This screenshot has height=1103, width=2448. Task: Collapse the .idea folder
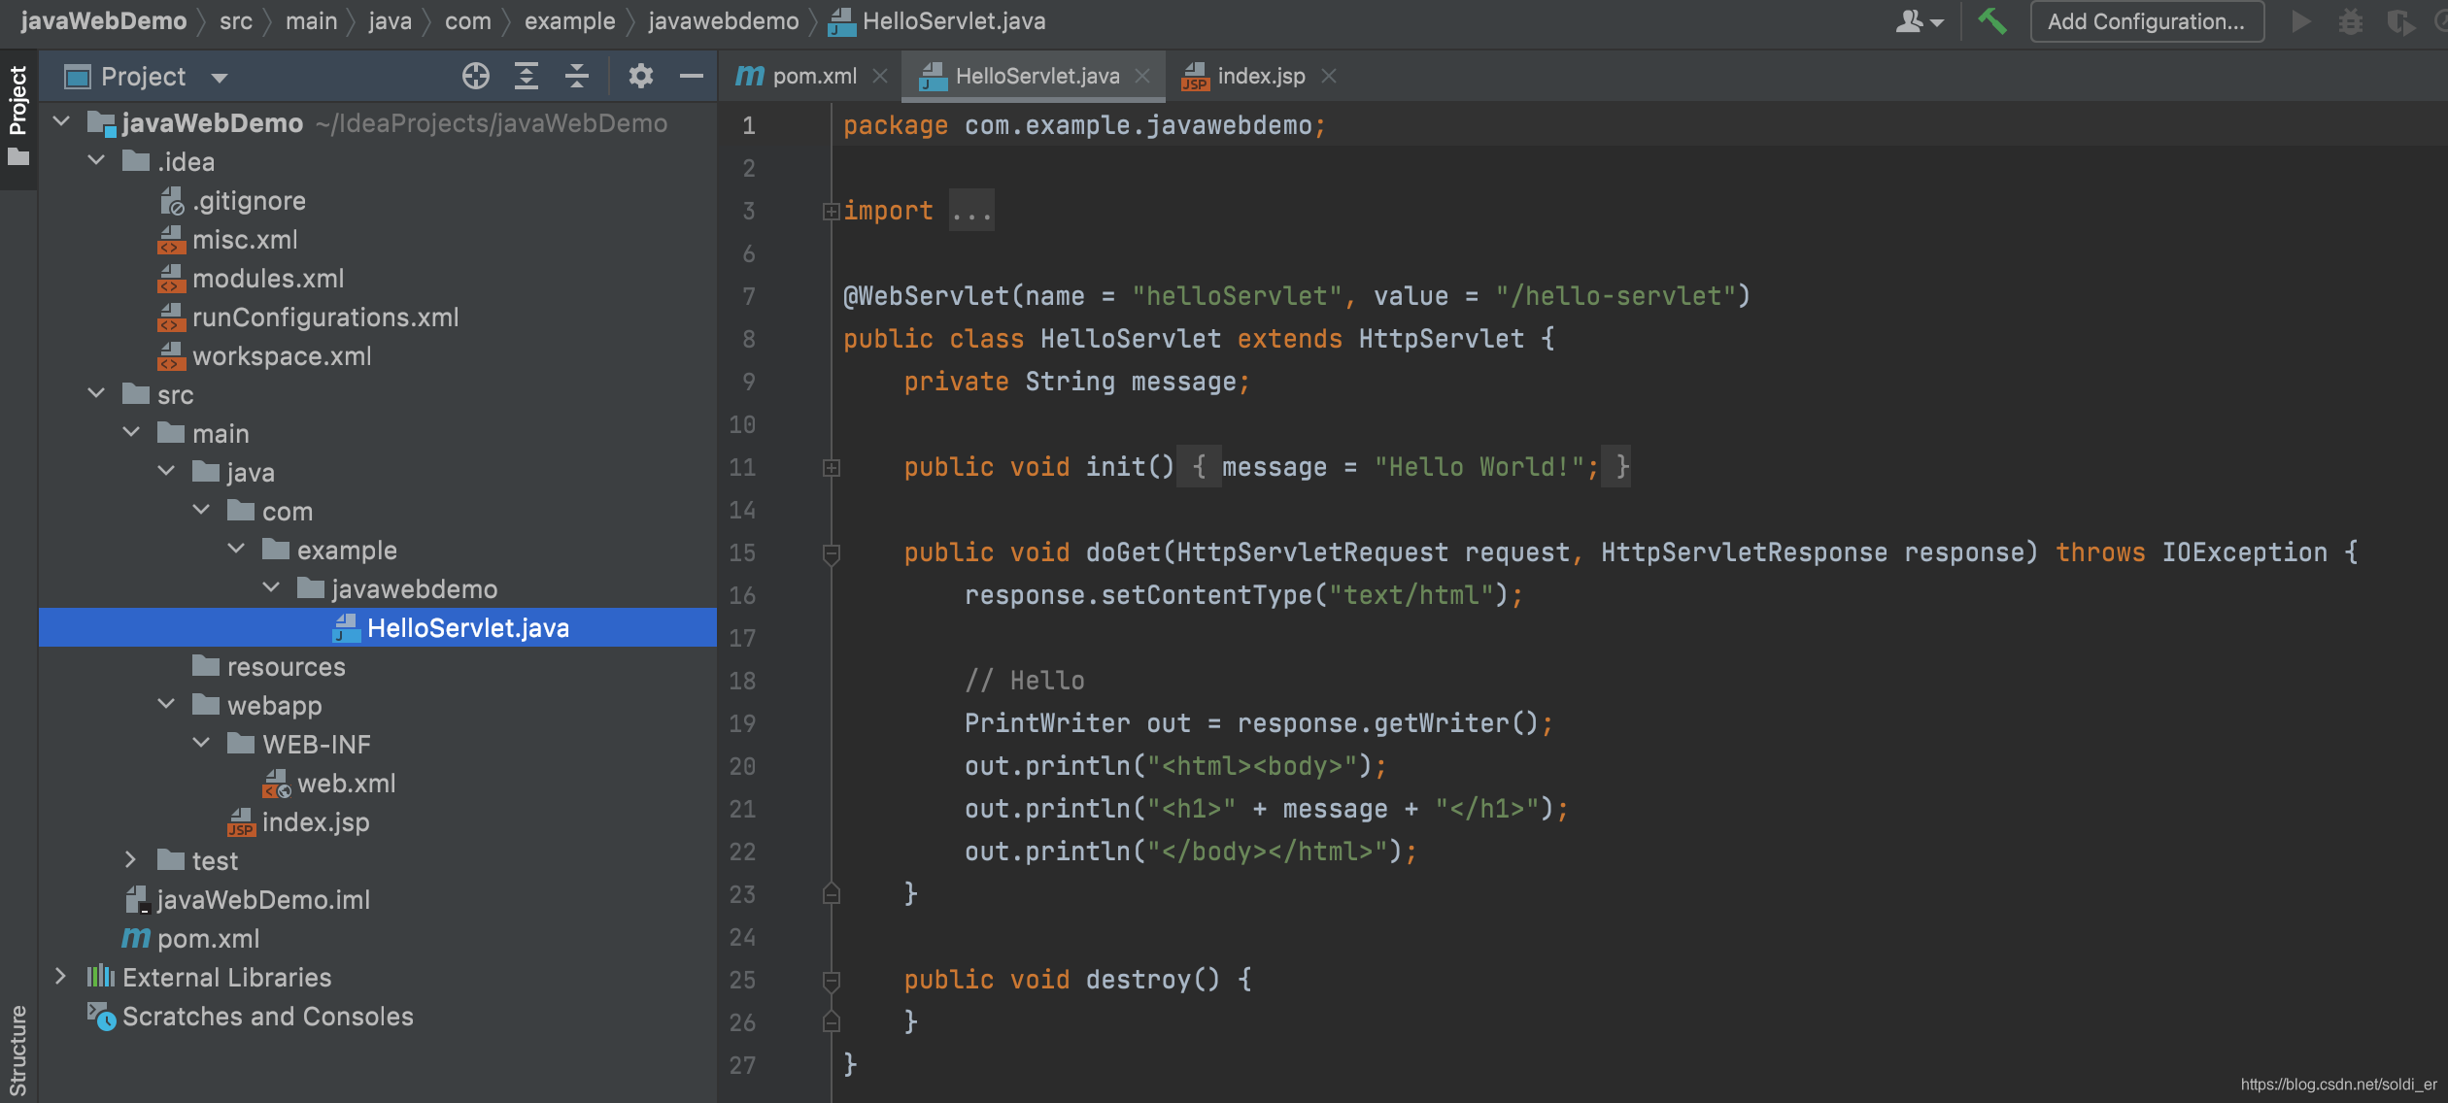[x=96, y=161]
